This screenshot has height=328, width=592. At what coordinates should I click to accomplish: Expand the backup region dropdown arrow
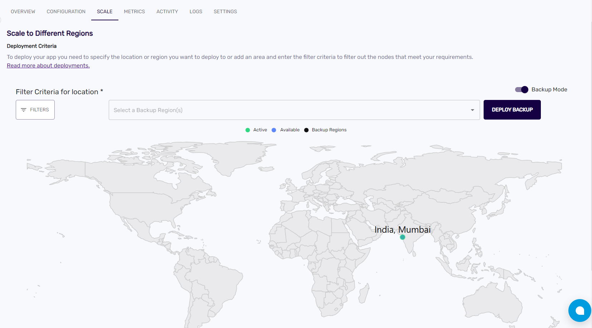pos(472,110)
